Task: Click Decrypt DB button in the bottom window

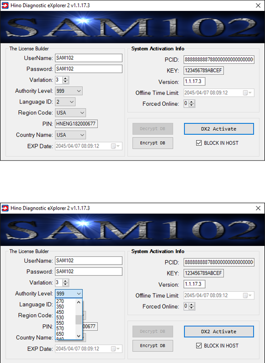Action: pyautogui.click(x=153, y=331)
